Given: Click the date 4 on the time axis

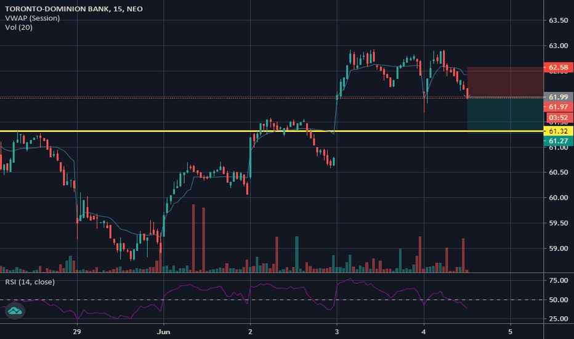Looking at the screenshot, I should [424, 332].
